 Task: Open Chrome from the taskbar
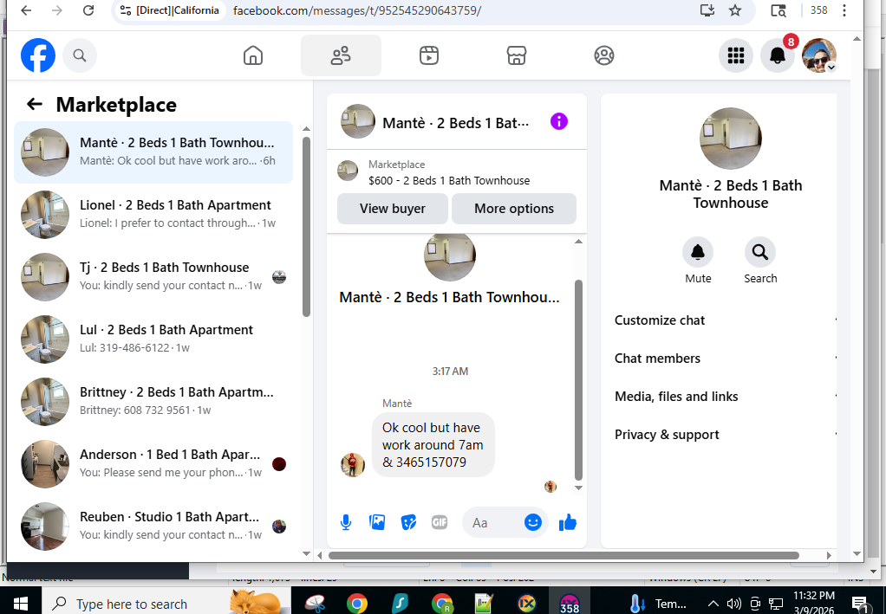pyautogui.click(x=356, y=604)
